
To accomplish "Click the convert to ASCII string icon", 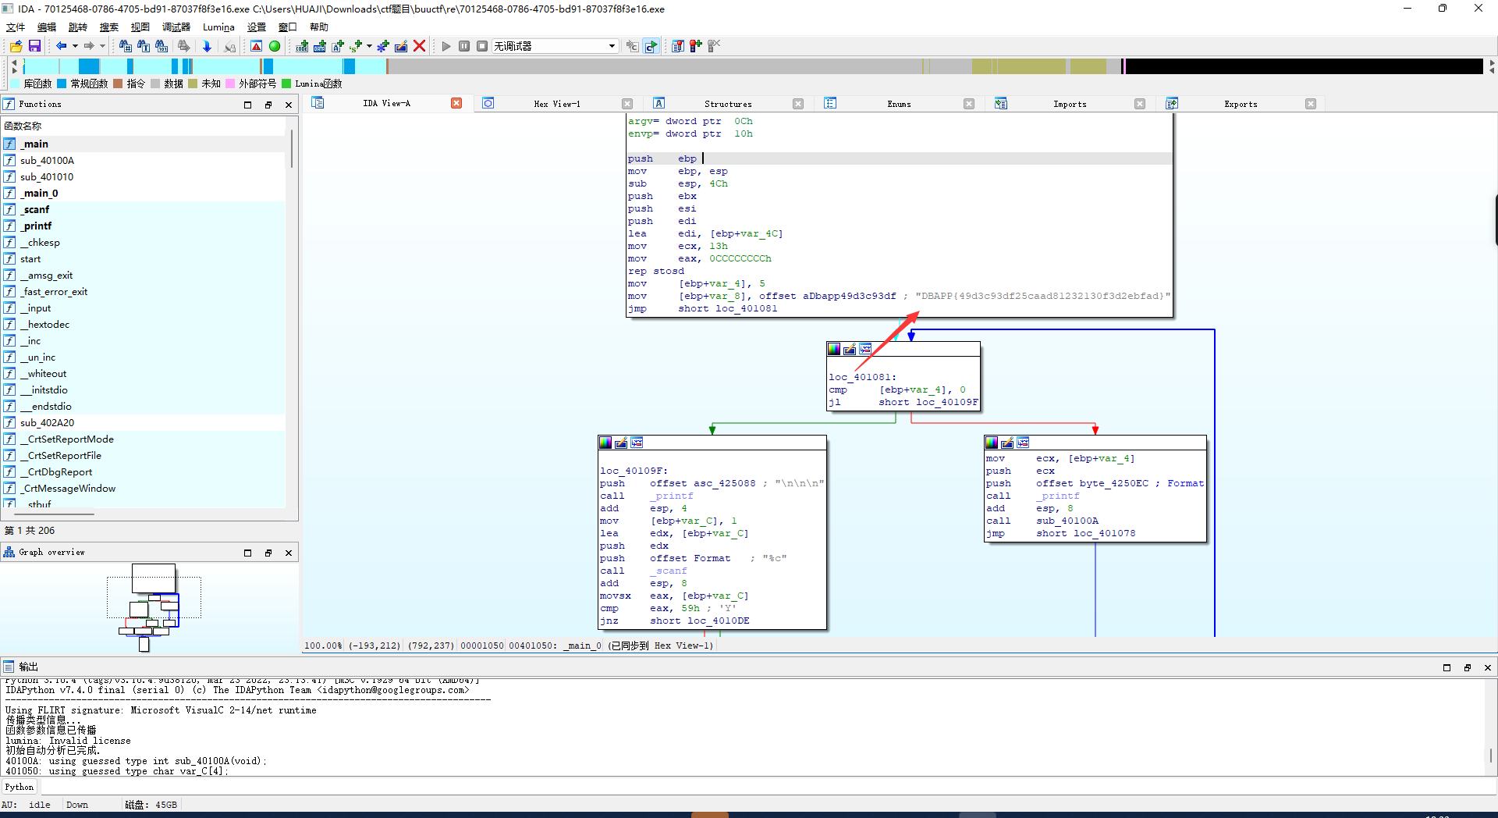I will click(338, 46).
